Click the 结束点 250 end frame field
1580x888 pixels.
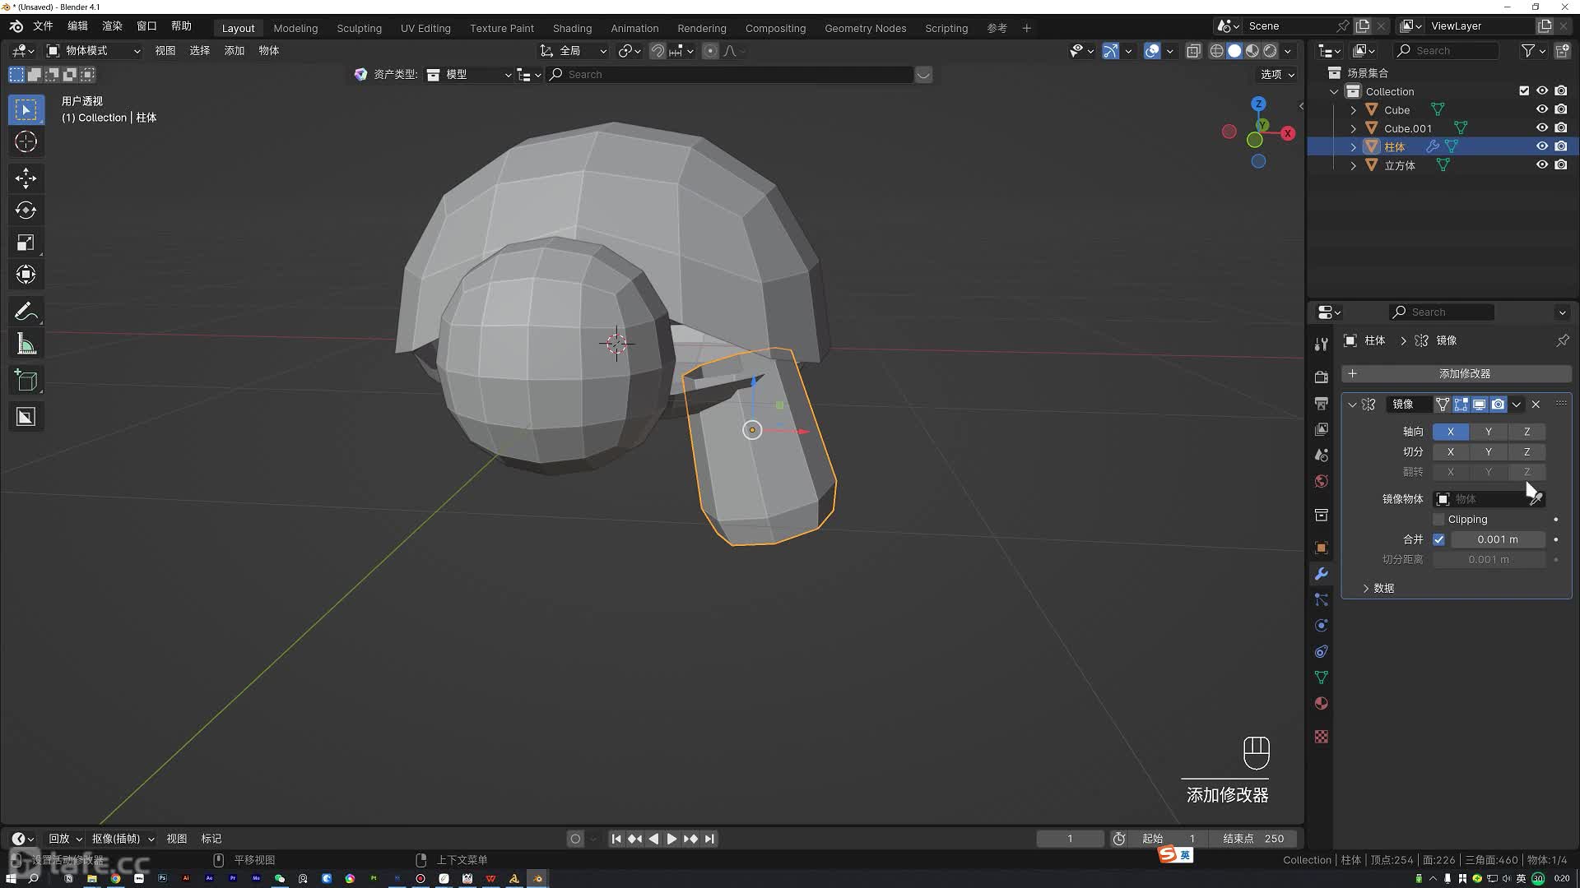click(1252, 839)
